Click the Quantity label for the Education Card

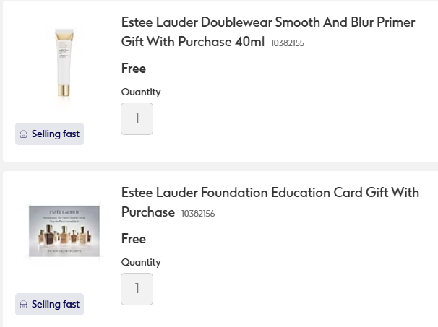141,263
